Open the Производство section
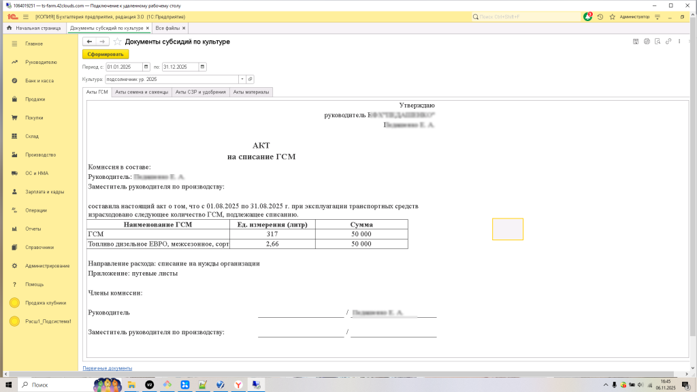 [x=40, y=154]
